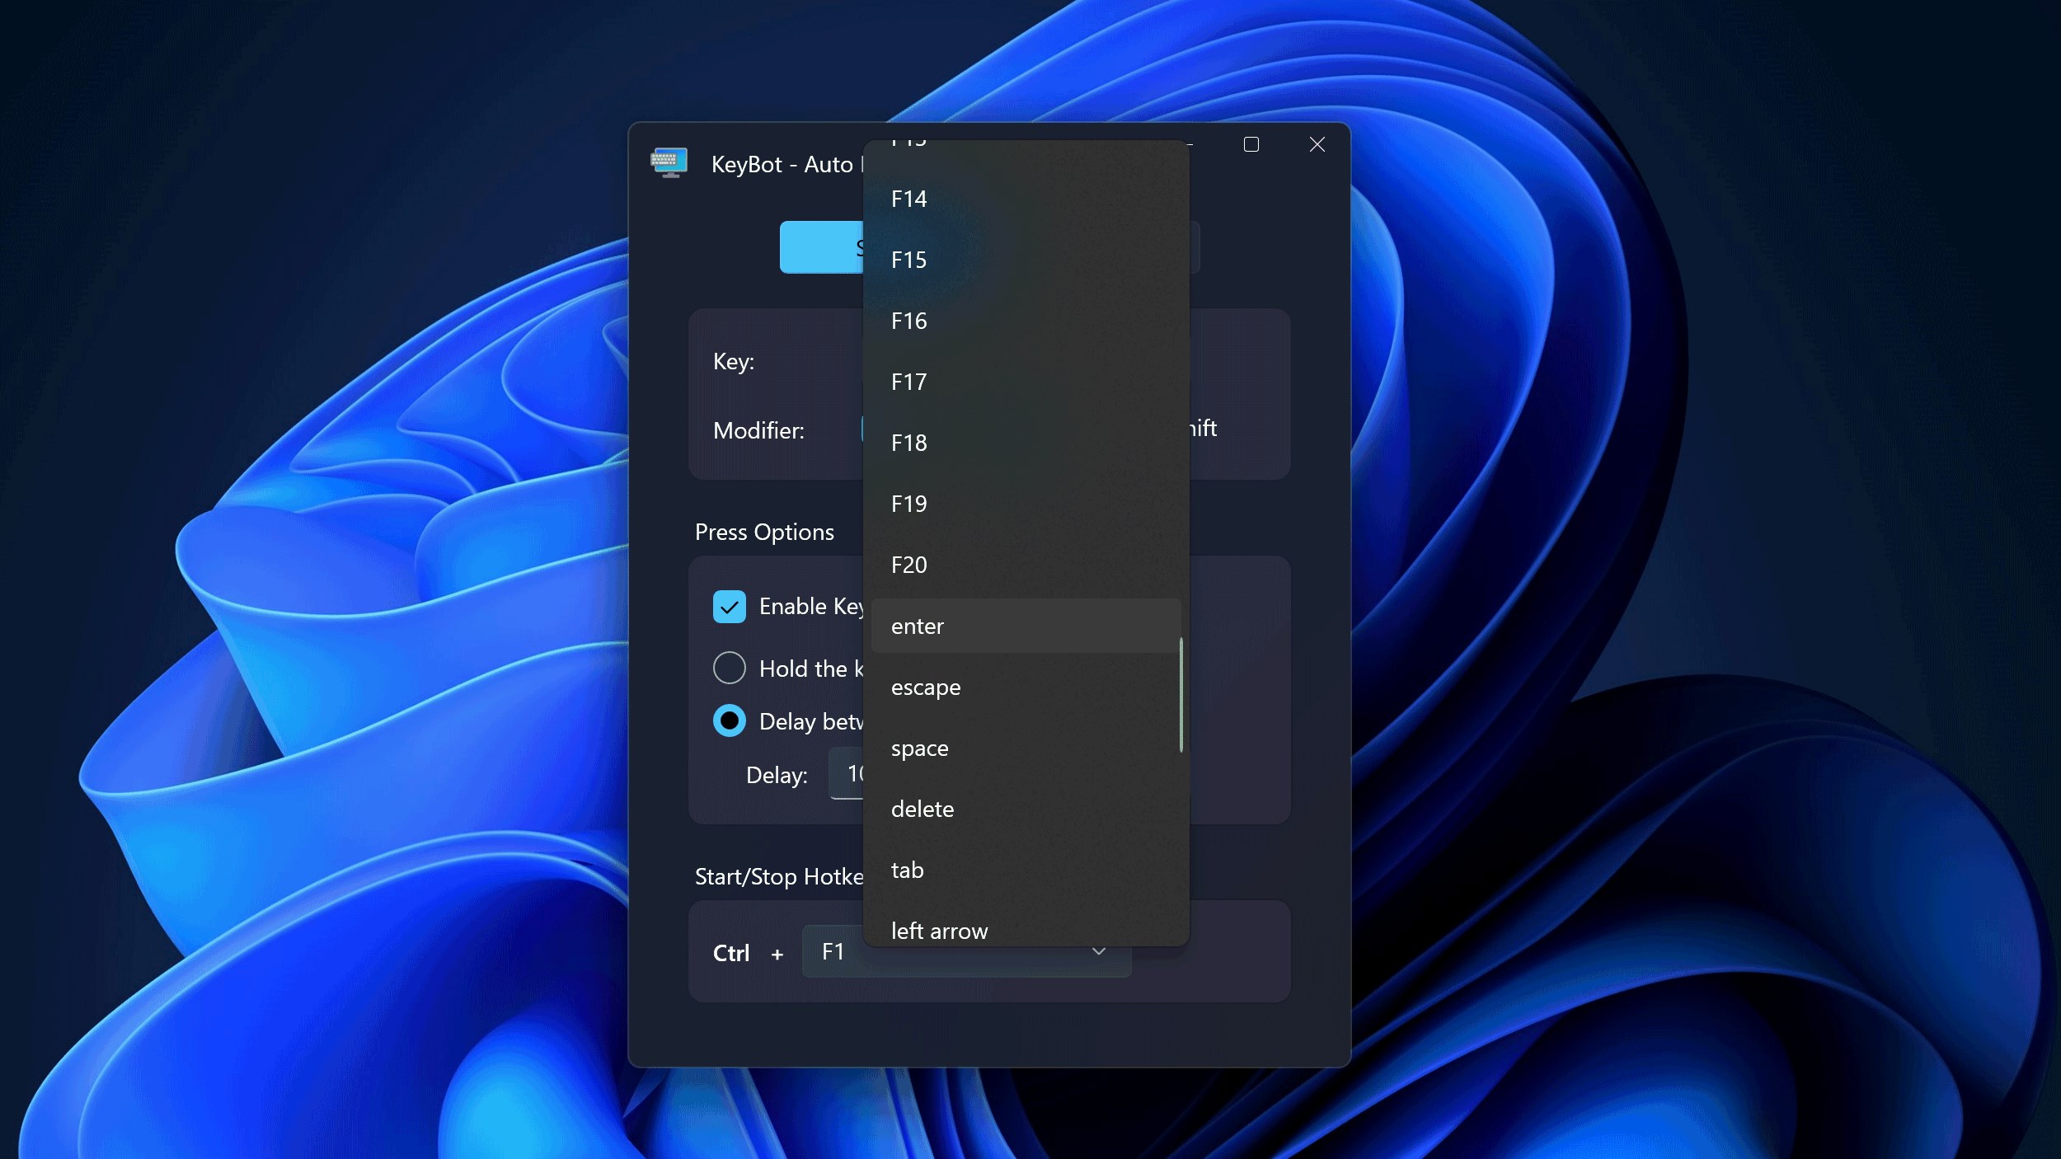Click the blue Start button
The width and height of the screenshot is (2061, 1159).
821,247
